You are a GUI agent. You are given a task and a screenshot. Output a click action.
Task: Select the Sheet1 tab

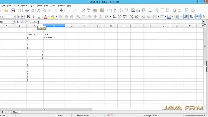[16, 112]
